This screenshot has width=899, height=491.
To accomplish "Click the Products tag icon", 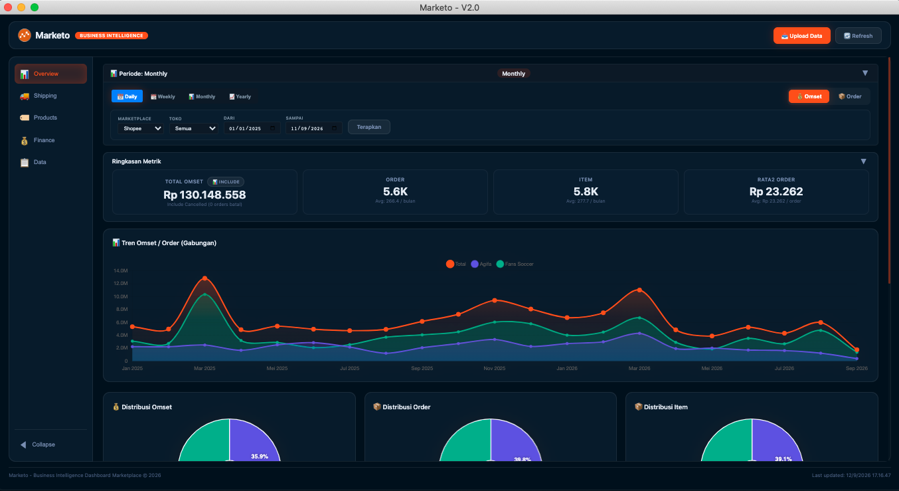I will (x=25, y=118).
